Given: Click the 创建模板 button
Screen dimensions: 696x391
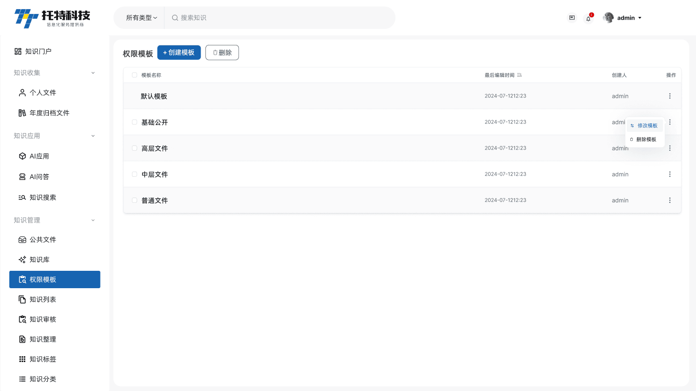Looking at the screenshot, I should tap(179, 53).
